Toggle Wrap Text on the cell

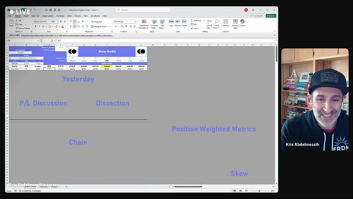click(x=97, y=22)
